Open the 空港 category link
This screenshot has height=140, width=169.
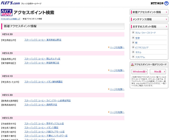tap(137, 38)
